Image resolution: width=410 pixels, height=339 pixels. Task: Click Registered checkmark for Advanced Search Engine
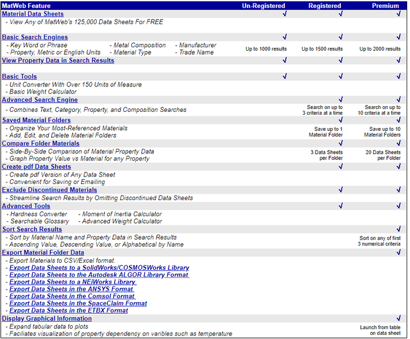point(341,100)
